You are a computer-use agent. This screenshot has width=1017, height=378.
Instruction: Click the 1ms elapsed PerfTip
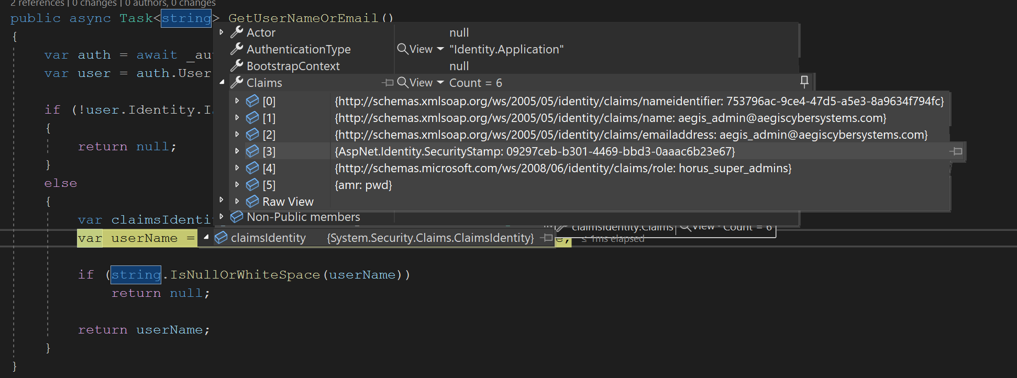tap(613, 239)
